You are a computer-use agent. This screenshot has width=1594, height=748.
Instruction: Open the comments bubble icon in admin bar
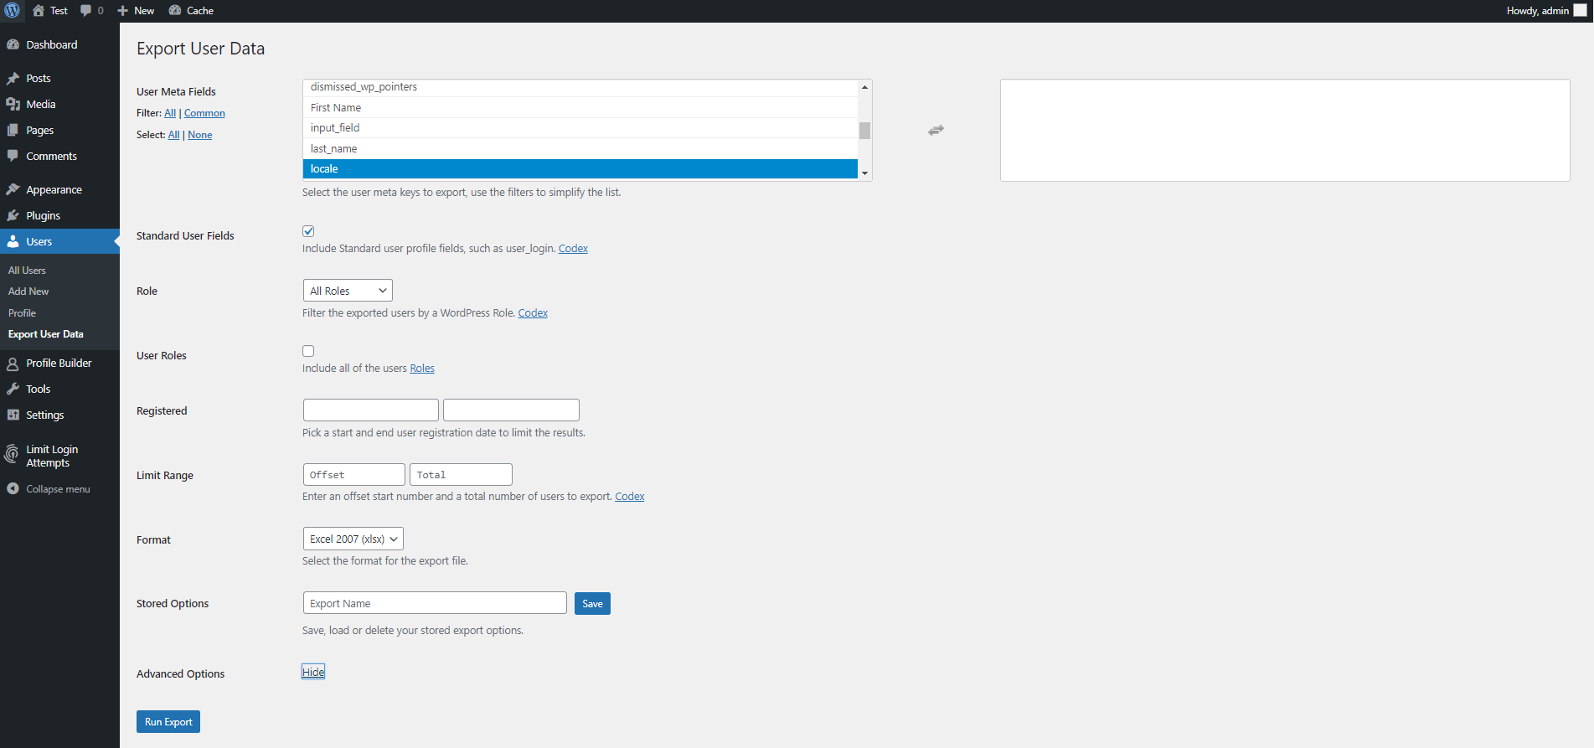click(x=85, y=11)
